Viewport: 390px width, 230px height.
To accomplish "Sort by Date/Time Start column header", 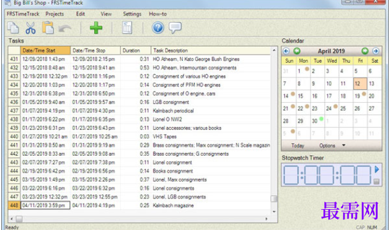I will point(46,50).
